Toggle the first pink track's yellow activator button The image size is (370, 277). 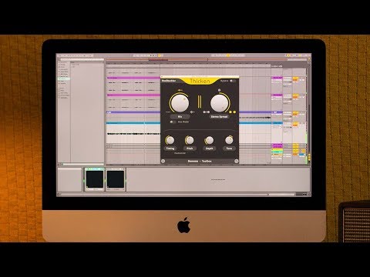(x=295, y=78)
